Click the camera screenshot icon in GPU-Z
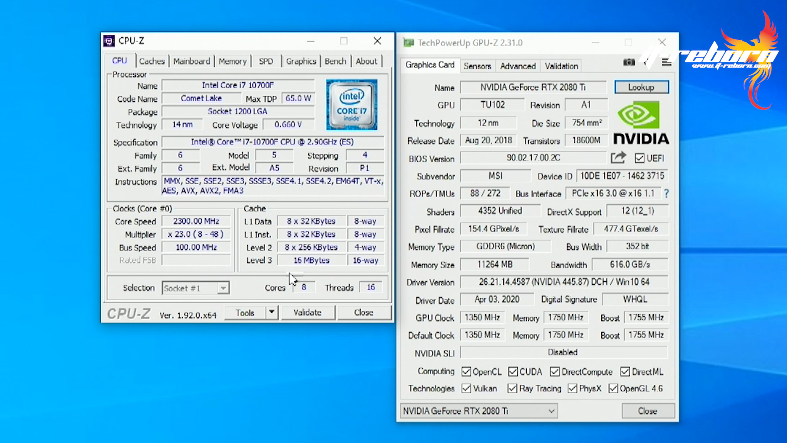 pyautogui.click(x=629, y=62)
